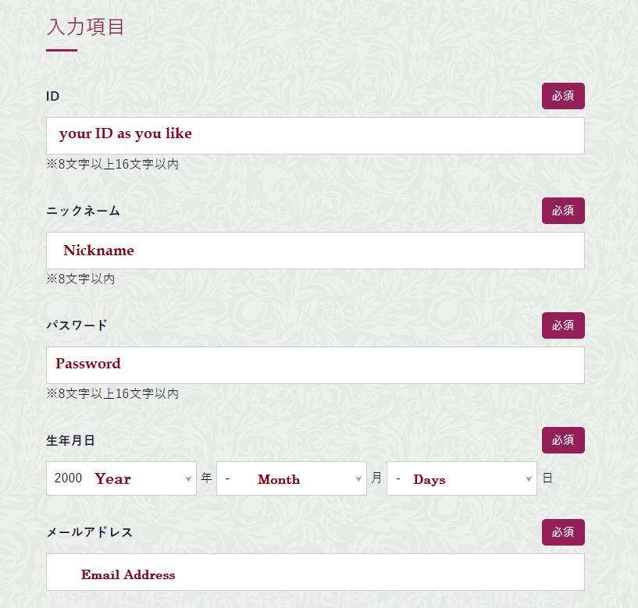Image resolution: width=638 pixels, height=608 pixels.
Task: Click the 必須 badge beside 生年月日
Action: click(563, 440)
